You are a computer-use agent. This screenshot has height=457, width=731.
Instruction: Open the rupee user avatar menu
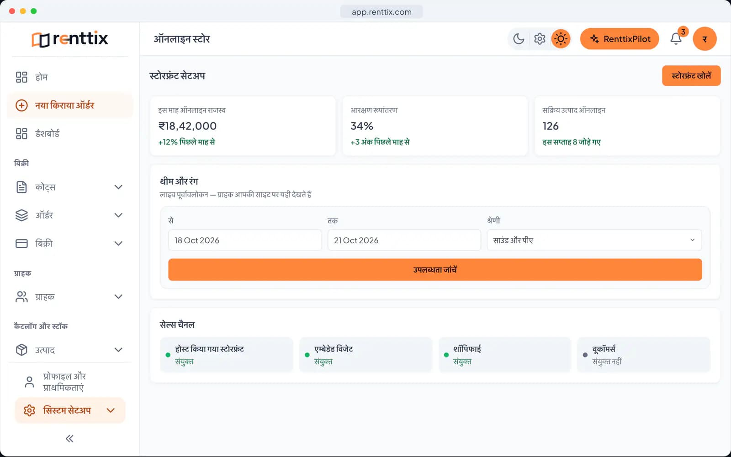pyautogui.click(x=705, y=39)
